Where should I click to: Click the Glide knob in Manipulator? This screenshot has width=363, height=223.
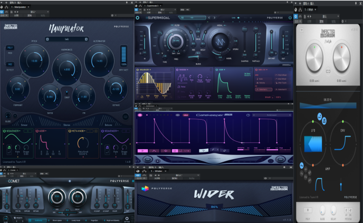(8, 115)
